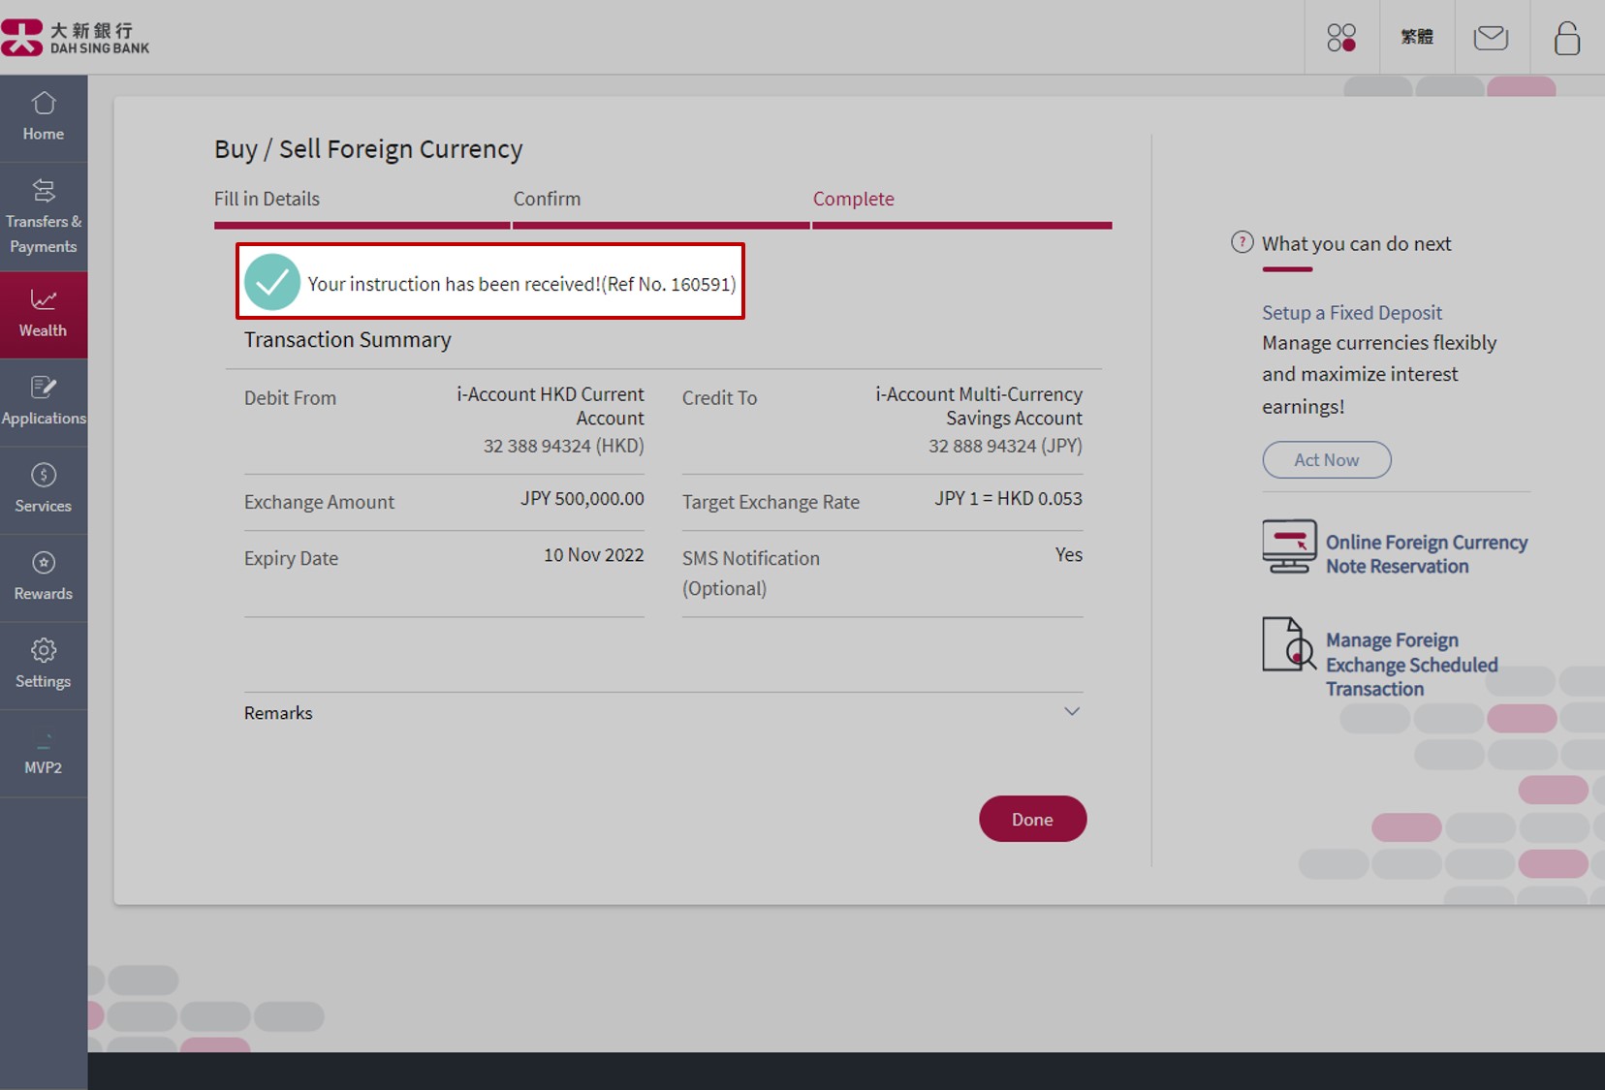Screen dimensions: 1605x1090
Task: Click the Dah Sing Bank logo
Action: pos(76,38)
